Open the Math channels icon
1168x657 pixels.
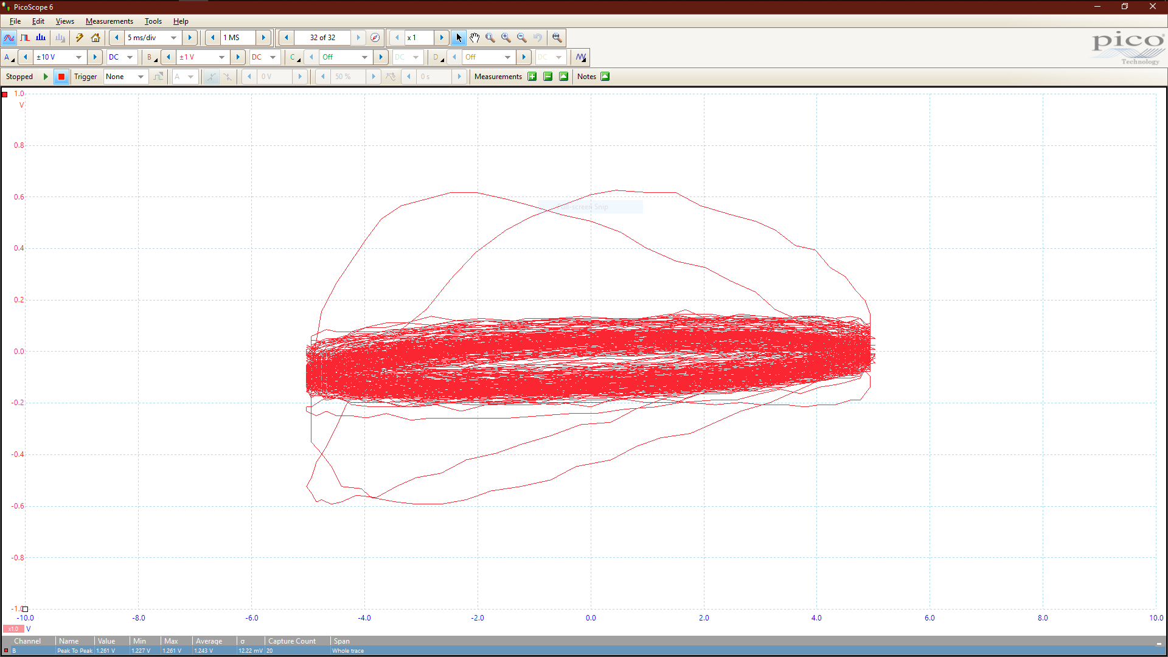coord(581,57)
